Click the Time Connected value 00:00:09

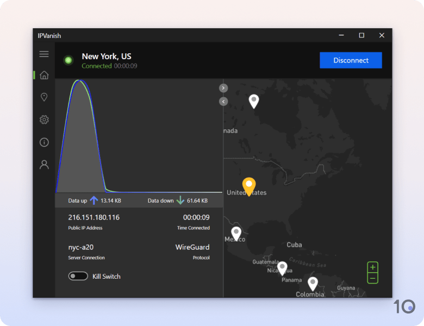[196, 217]
